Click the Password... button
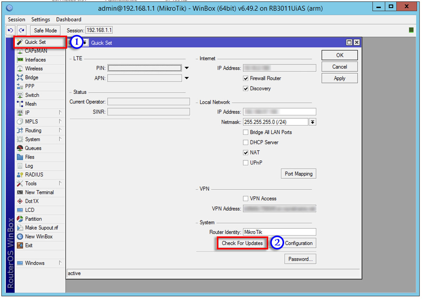 [x=300, y=259]
